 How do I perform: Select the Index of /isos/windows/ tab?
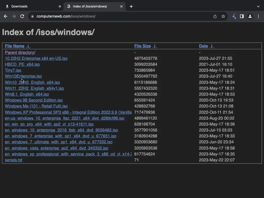(x=95, y=6)
